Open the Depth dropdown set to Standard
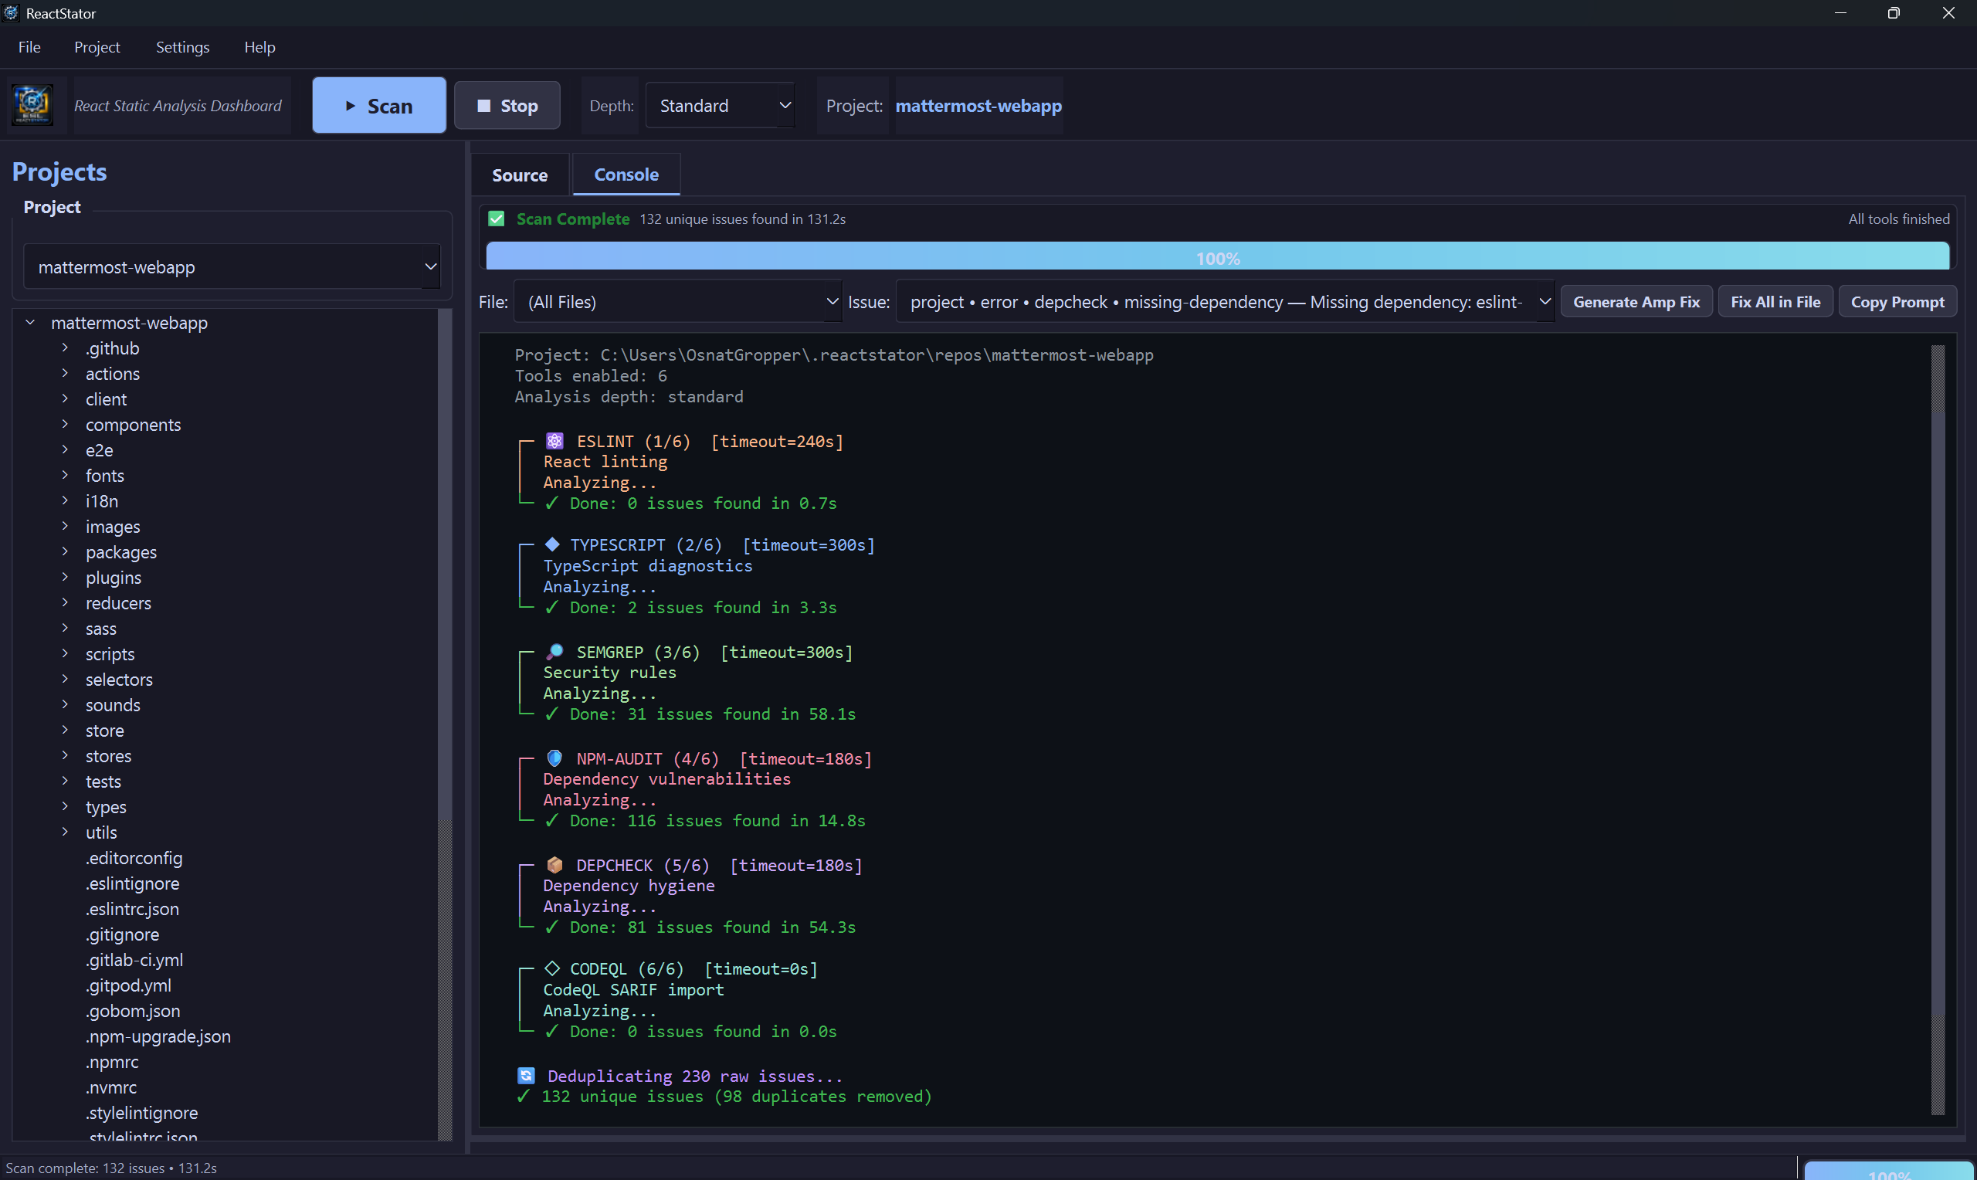The image size is (1977, 1180). pos(720,105)
